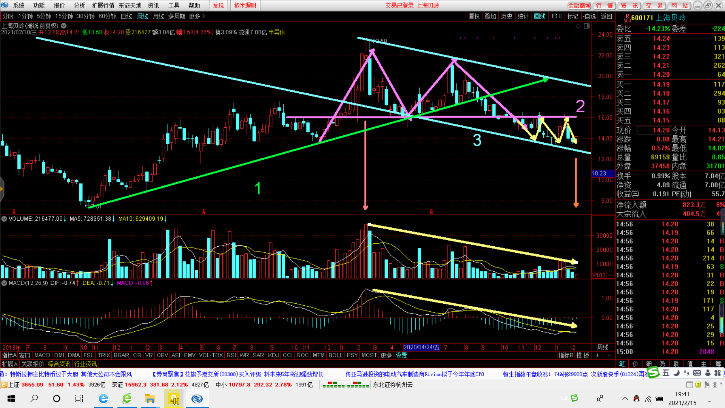The width and height of the screenshot is (725, 408).
Task: Expand the 更多 periods dropdown
Action: 197,16
